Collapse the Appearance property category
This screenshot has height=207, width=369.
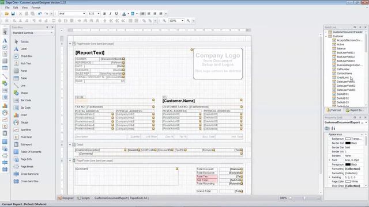362,135
